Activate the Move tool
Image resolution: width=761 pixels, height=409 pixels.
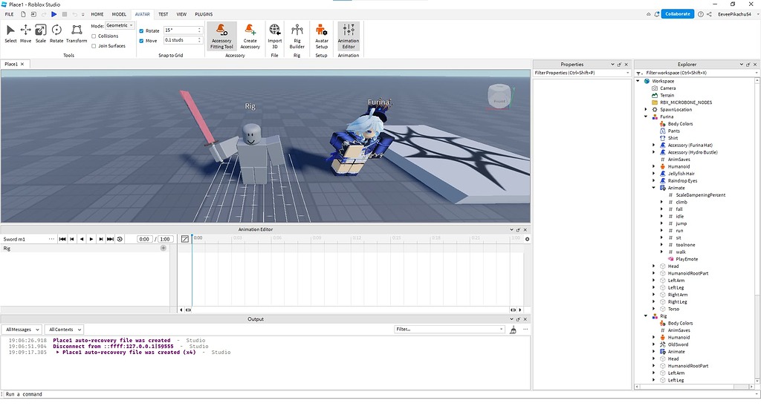pos(25,34)
